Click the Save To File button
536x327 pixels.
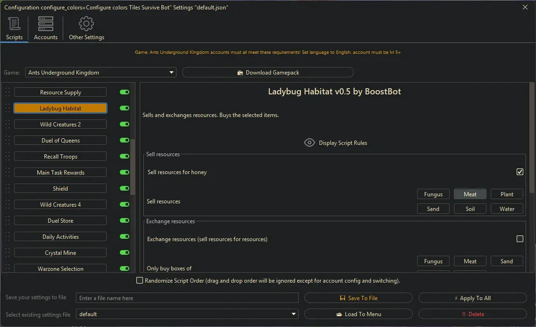[x=359, y=298]
